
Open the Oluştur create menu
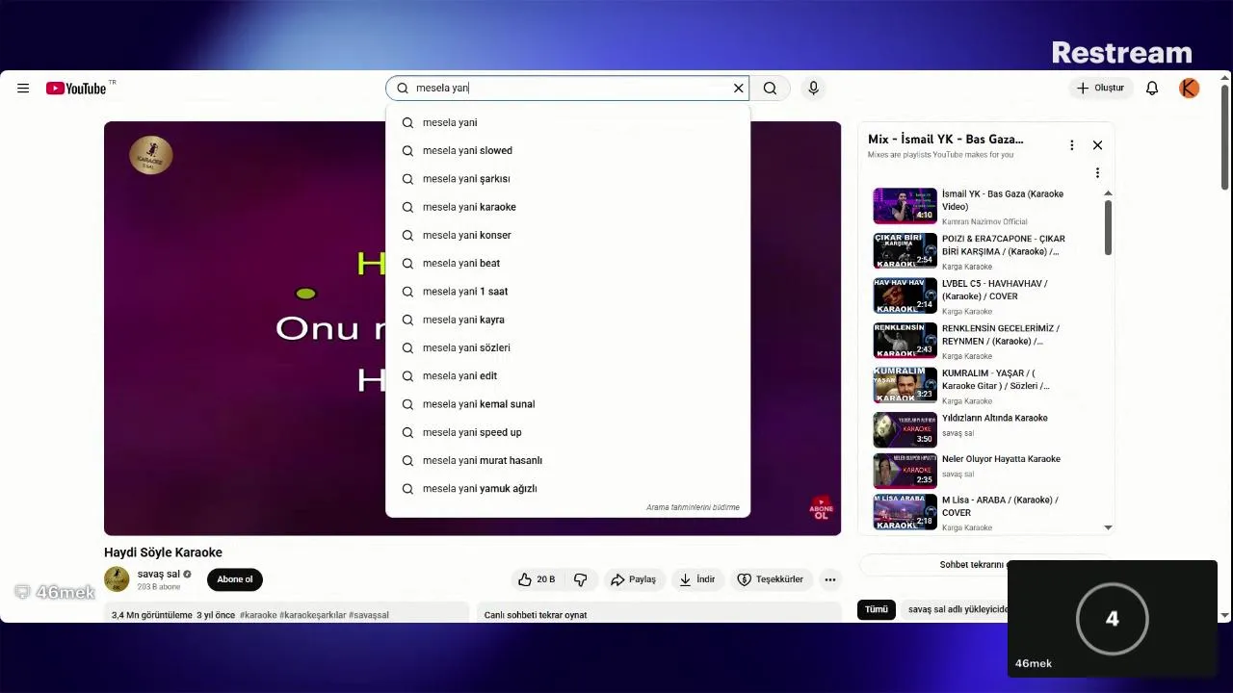pyautogui.click(x=1100, y=88)
